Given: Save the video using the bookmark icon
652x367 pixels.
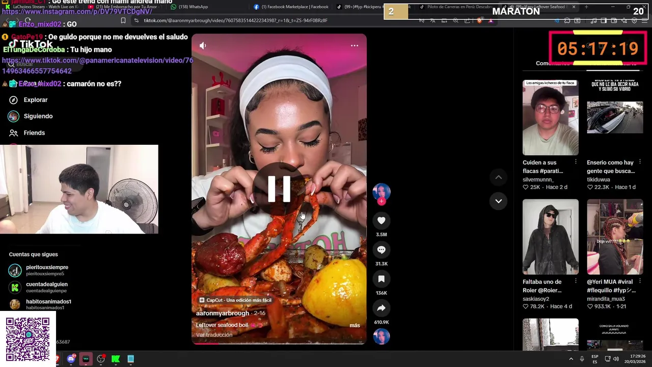Looking at the screenshot, I should point(381,279).
